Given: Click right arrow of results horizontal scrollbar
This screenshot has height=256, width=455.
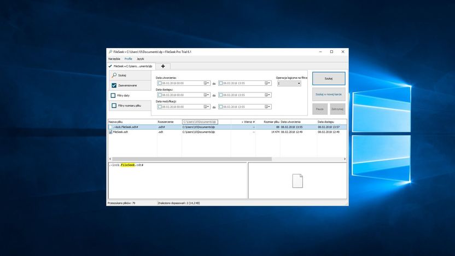Looking at the screenshot, I should pyautogui.click(x=345, y=159).
